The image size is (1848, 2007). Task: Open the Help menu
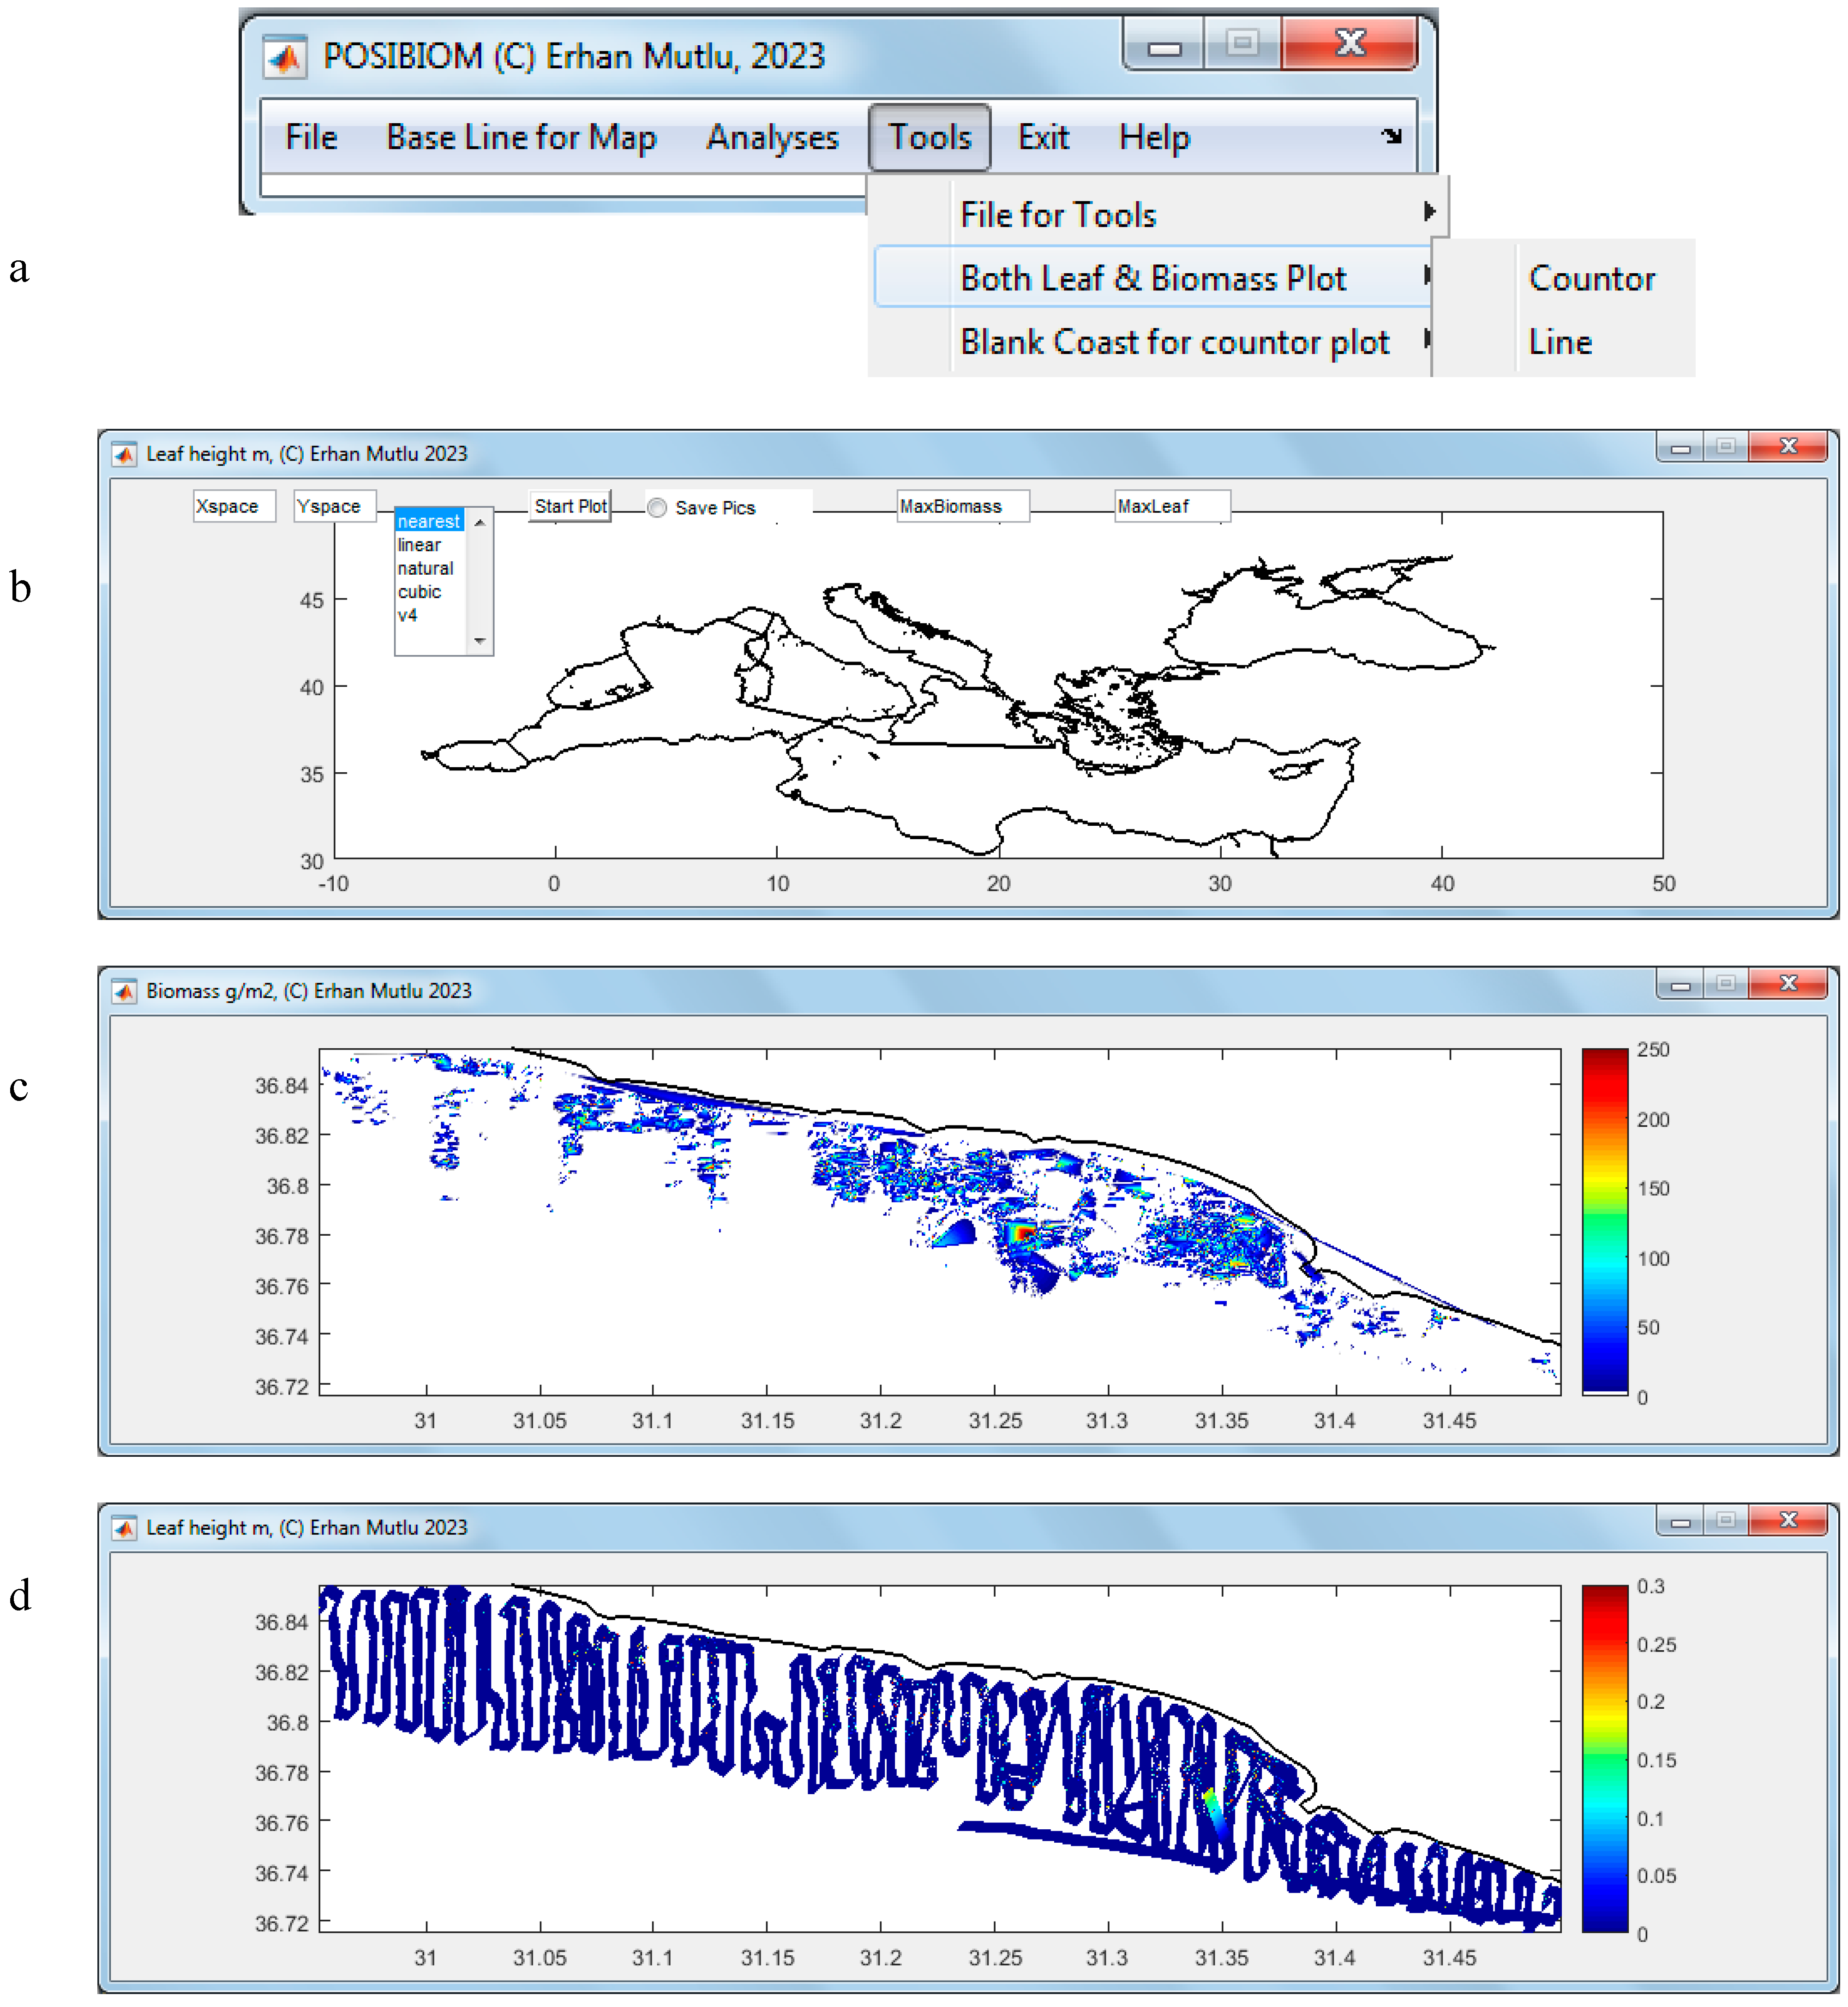(1154, 137)
